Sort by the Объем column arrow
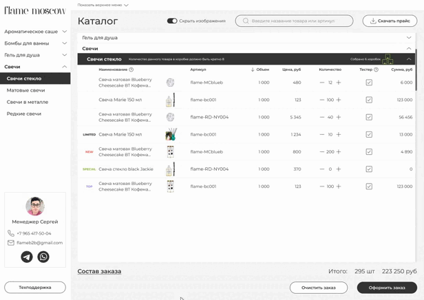Screen dimensions: 424x300 pyautogui.click(x=253, y=69)
